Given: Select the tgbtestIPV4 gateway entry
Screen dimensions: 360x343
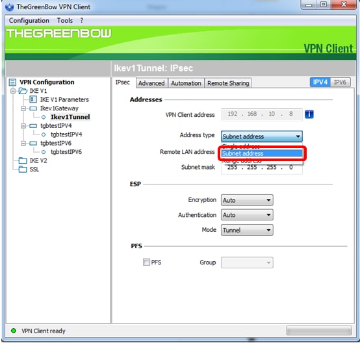Looking at the screenshot, I should coord(56,126).
